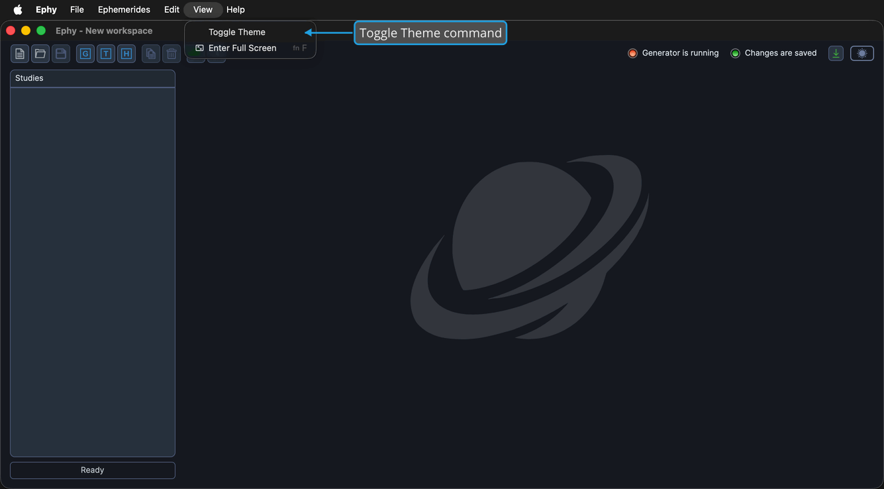Screen dimensions: 884x489
Task: Add a G study
Action: pos(85,54)
